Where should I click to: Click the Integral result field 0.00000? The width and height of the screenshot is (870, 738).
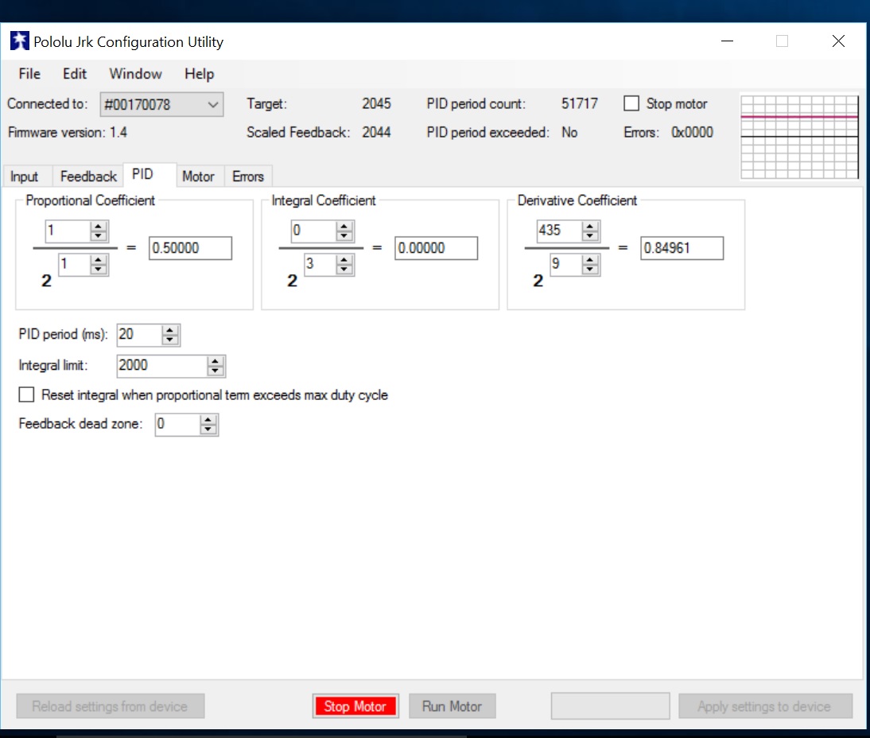pyautogui.click(x=436, y=248)
